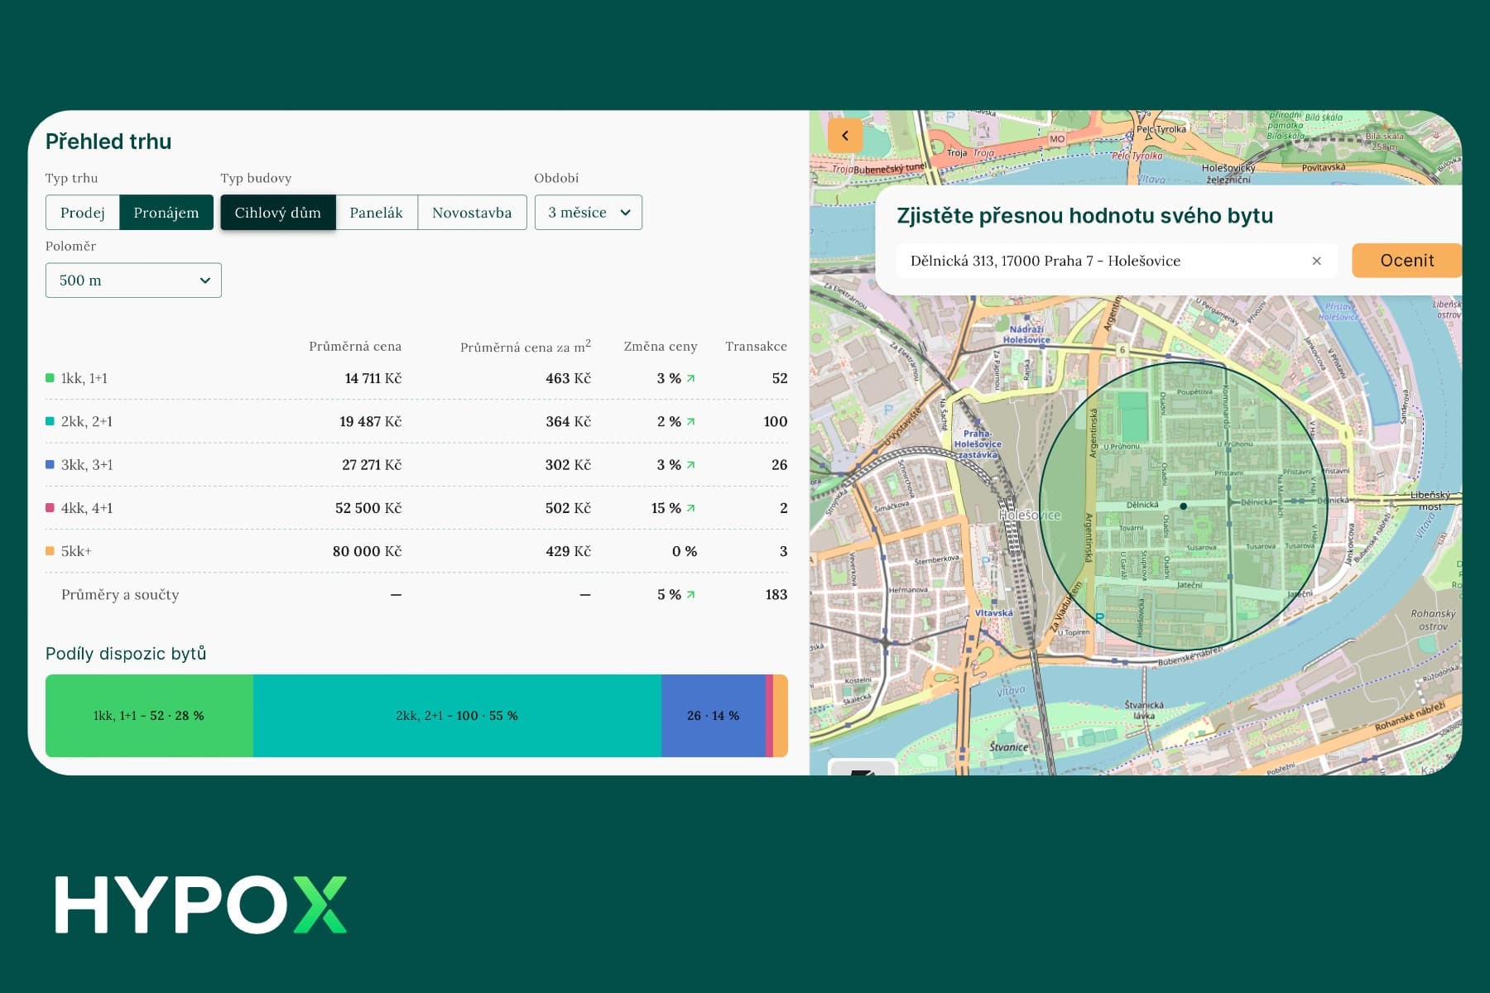
Task: Toggle Panelák building type
Action: click(376, 213)
